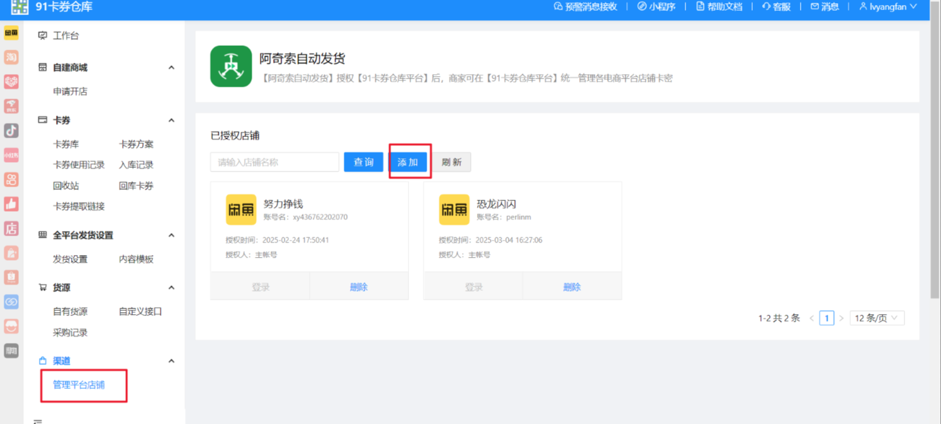Focus the 请输入店铺名称 search field
Viewport: 941px width, 424px height.
pos(274,162)
